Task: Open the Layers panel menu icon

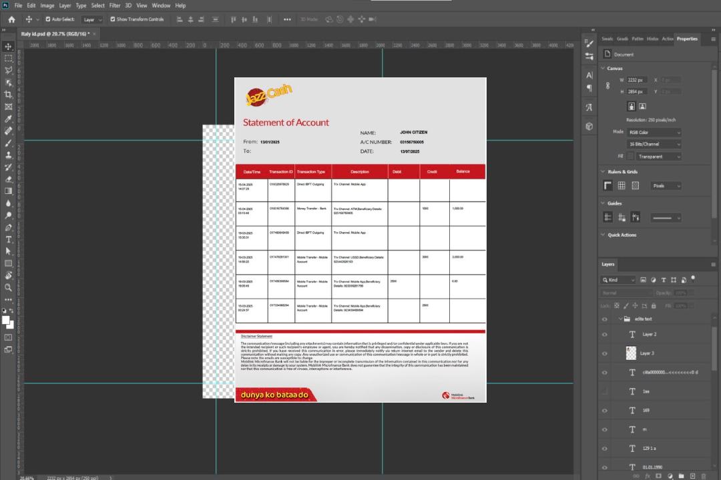Action: click(713, 265)
